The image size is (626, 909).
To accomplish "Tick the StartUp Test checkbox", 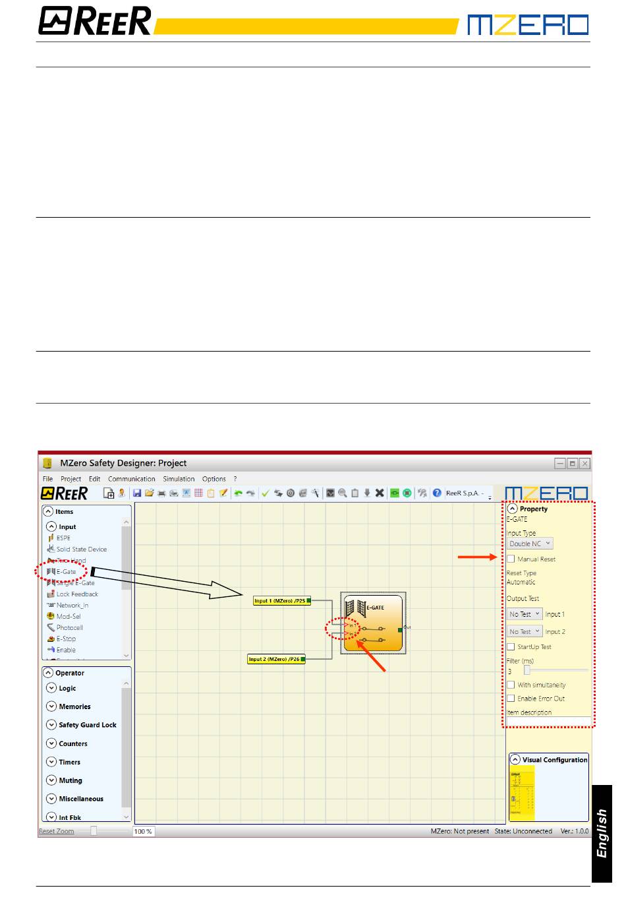I will coord(511,646).
